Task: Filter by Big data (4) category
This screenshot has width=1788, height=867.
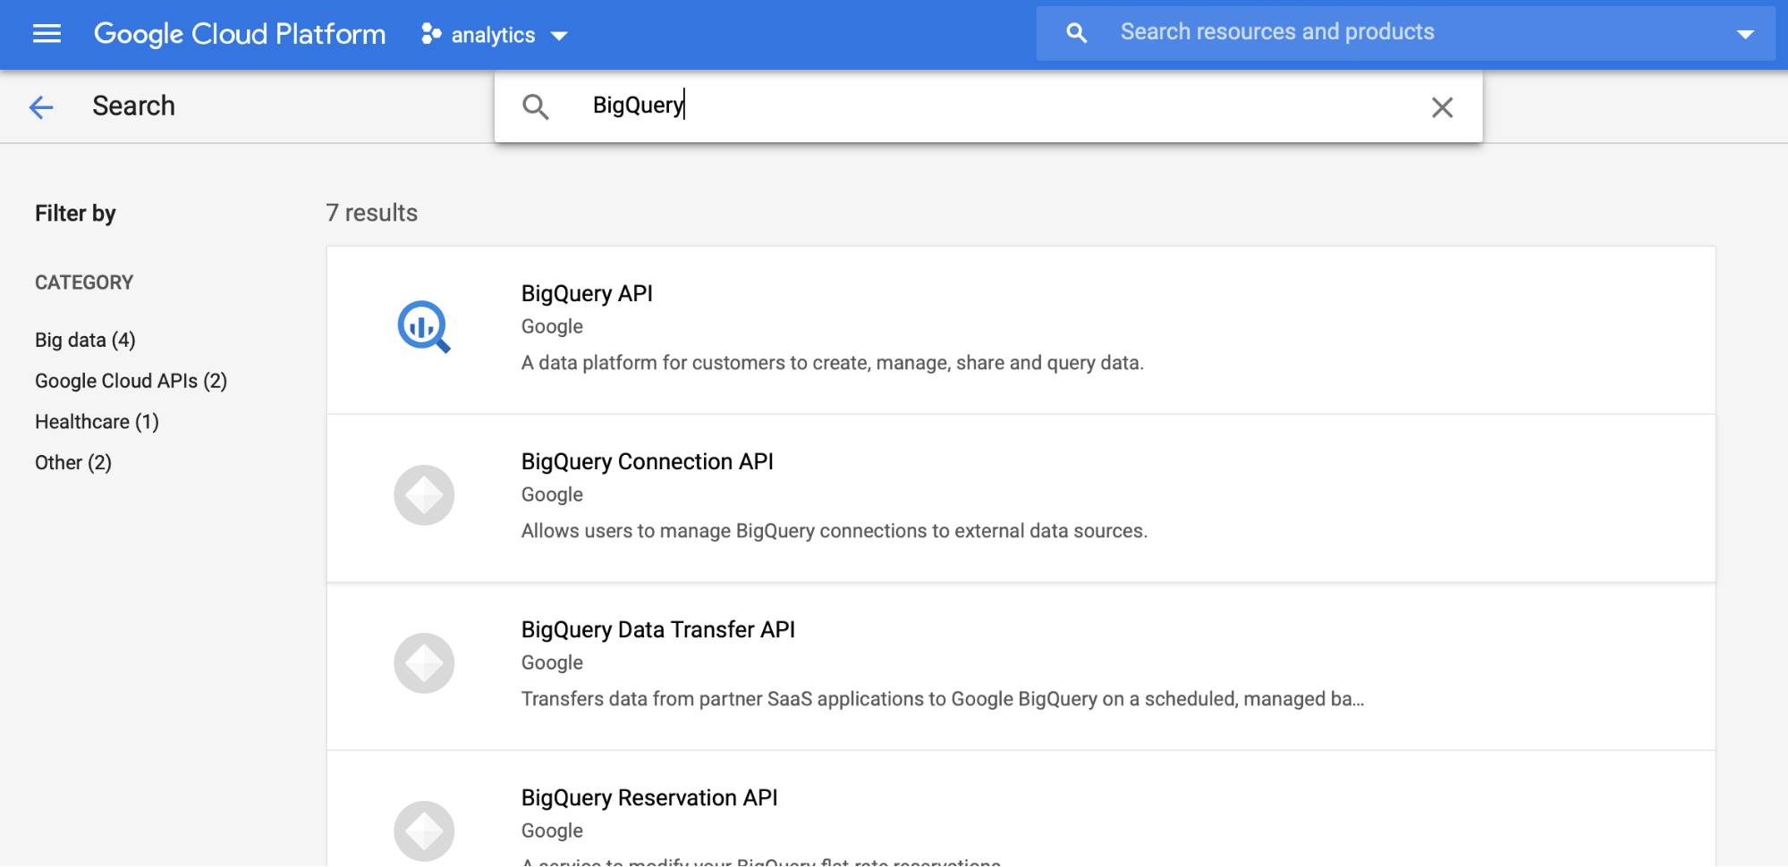Action: (85, 340)
